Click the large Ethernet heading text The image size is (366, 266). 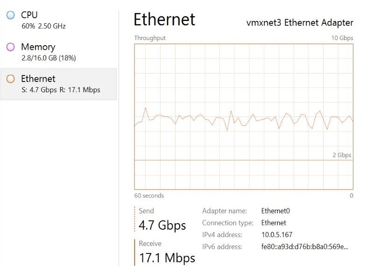[164, 20]
